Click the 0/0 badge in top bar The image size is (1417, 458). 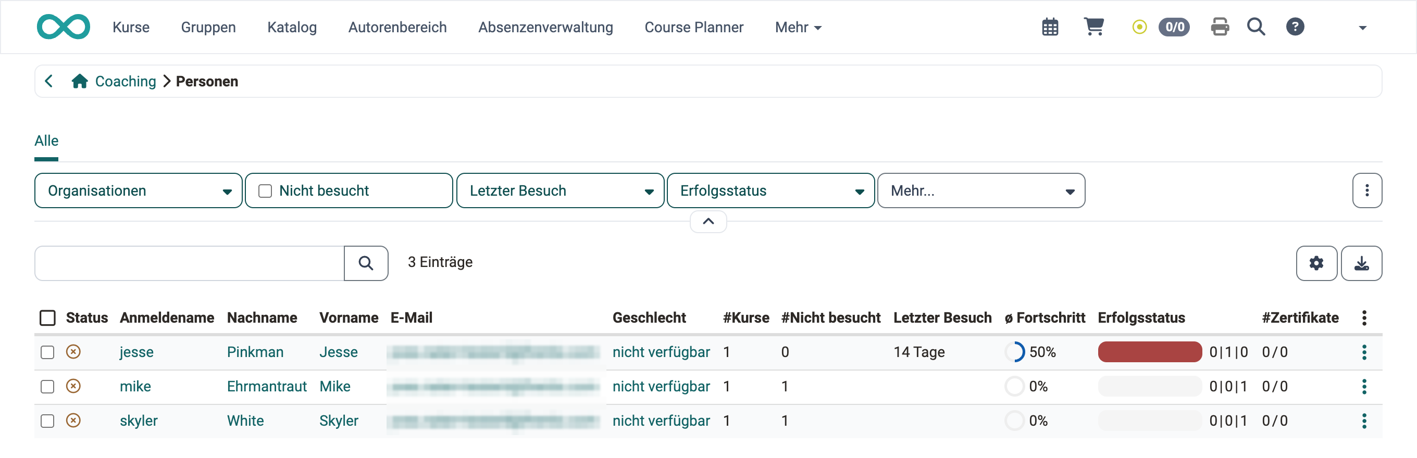pos(1174,27)
